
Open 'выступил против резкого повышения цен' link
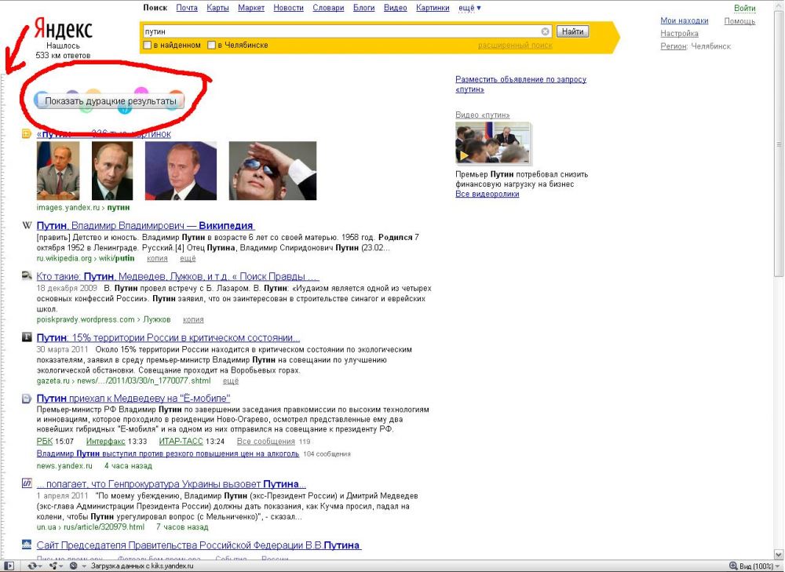coord(168,454)
